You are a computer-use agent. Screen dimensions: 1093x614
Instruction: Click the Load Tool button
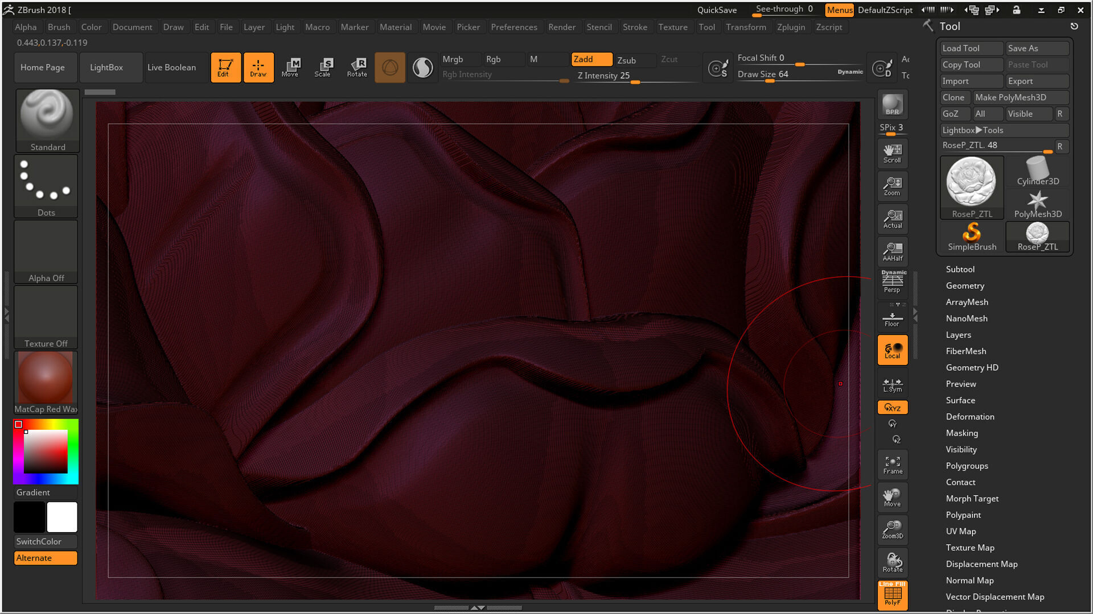[x=971, y=48]
